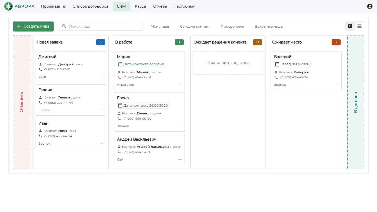Click person icon on Дмитрий card
The width and height of the screenshot is (377, 212).
[x=41, y=64]
